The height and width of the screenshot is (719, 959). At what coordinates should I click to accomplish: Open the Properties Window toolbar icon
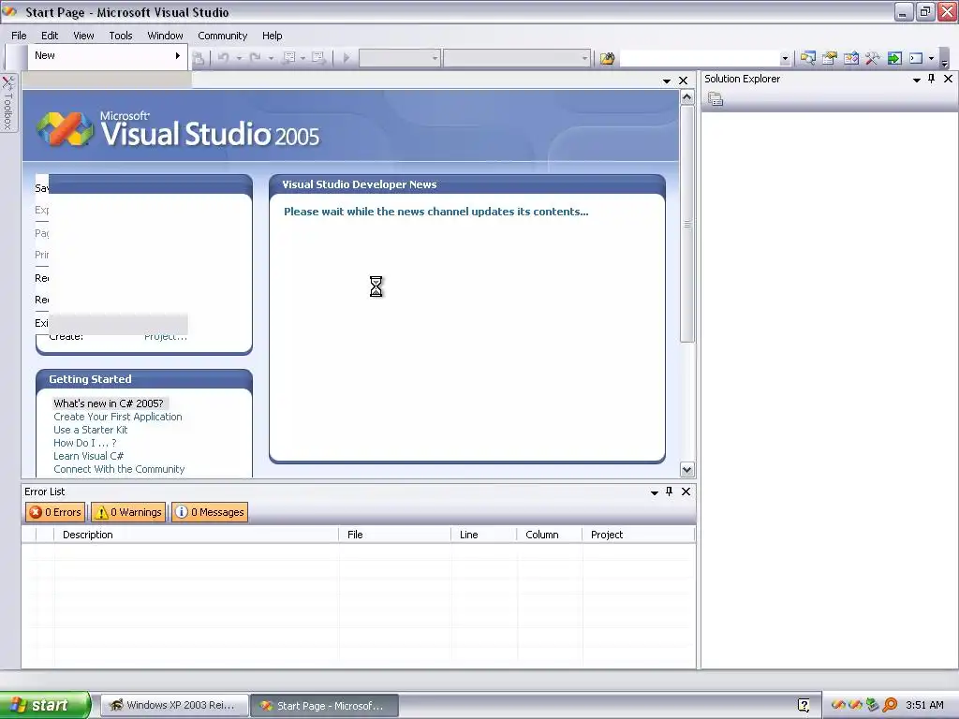point(830,58)
